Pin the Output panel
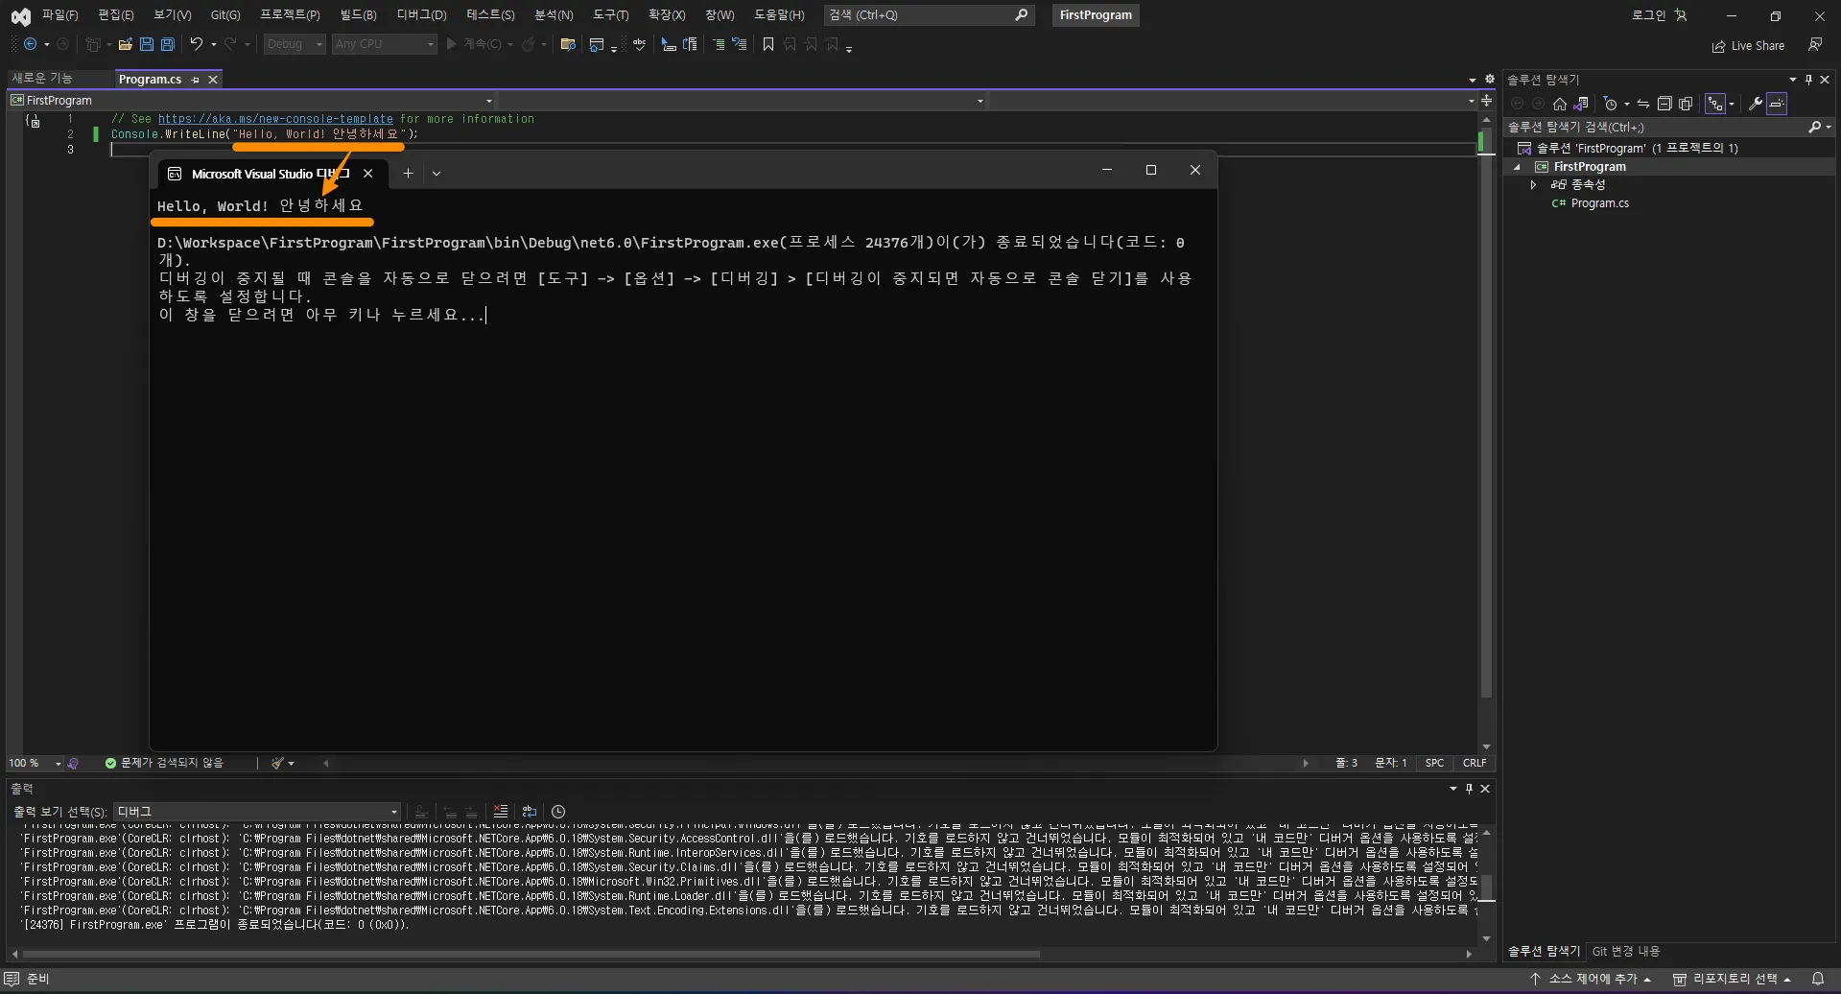Viewport: 1841px width, 994px height. (x=1469, y=789)
